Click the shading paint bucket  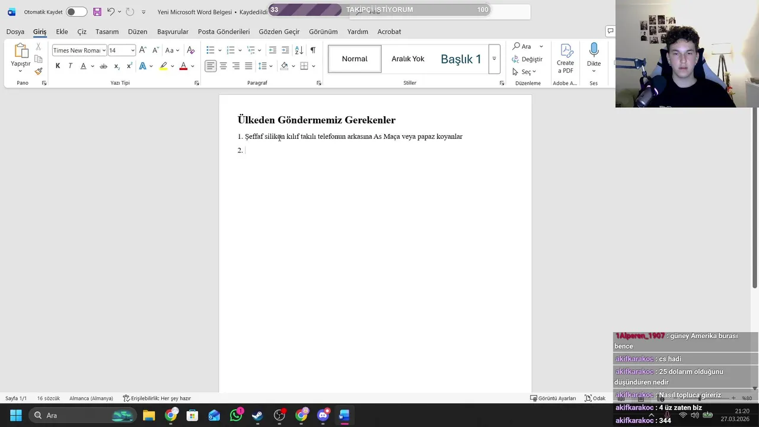point(284,66)
